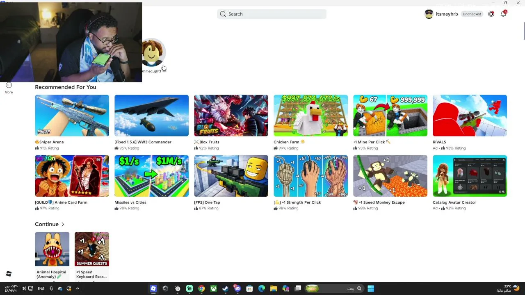The height and width of the screenshot is (295, 525).
Task: Continue Animal Hospital (Anomaly) game thumbnail
Action: click(52, 249)
